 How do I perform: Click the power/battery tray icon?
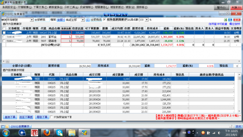[x=208, y=133]
